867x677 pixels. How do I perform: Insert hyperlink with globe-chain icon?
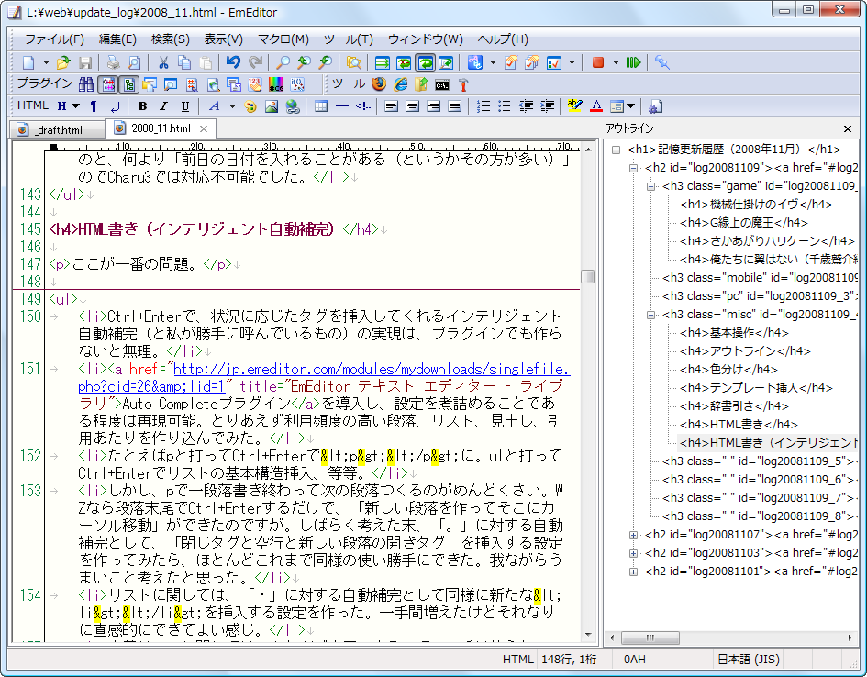click(x=293, y=106)
